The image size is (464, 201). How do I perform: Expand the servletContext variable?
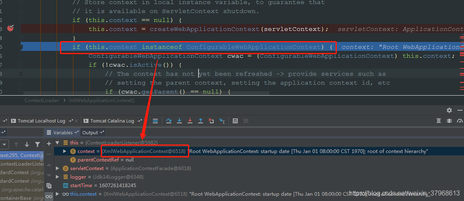point(57,168)
